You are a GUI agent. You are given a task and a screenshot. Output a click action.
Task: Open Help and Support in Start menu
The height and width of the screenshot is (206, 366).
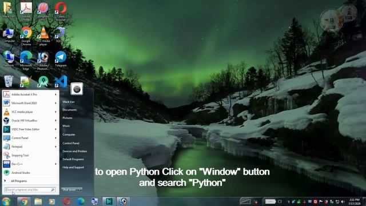[x=73, y=167]
